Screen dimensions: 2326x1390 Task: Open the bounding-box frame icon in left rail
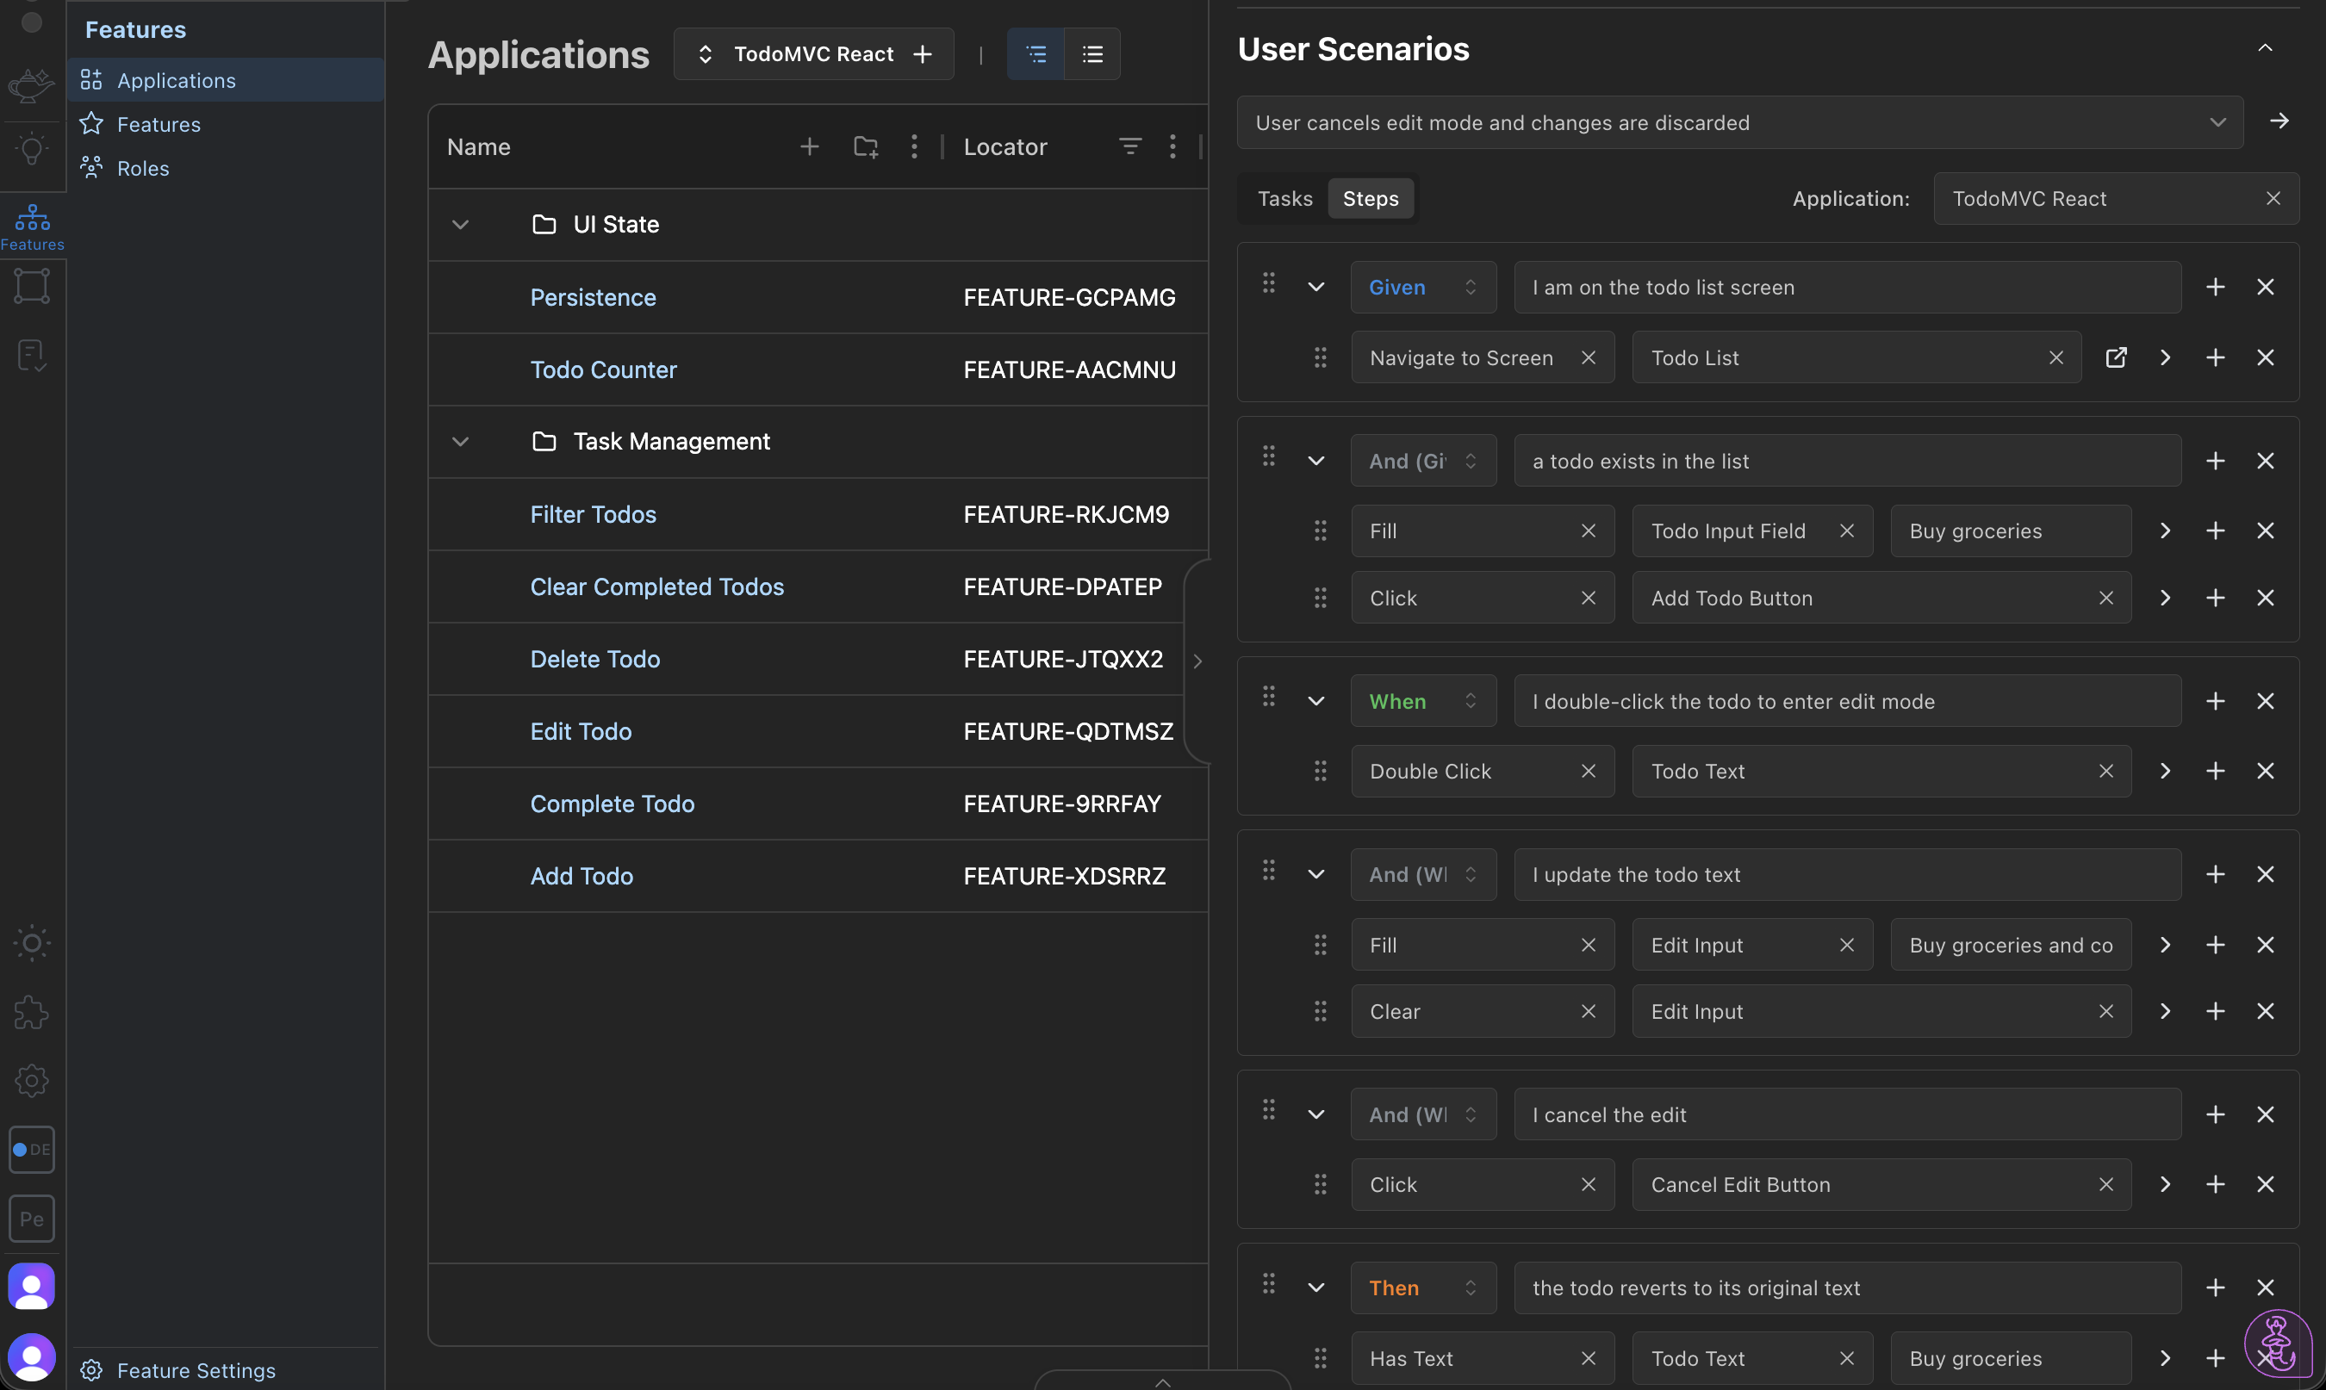(x=31, y=286)
